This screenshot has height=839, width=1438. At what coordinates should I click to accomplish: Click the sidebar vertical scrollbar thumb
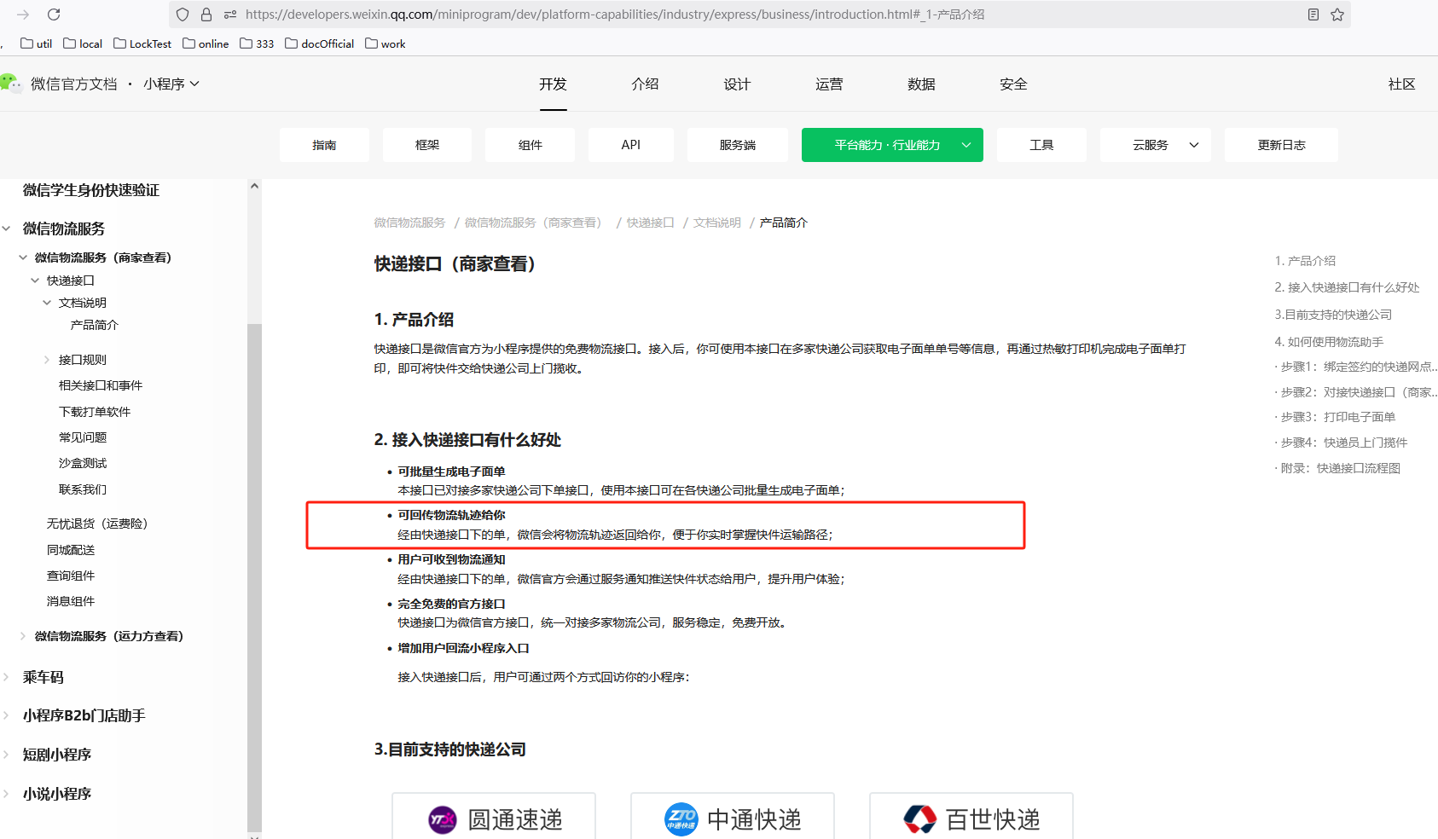254,576
